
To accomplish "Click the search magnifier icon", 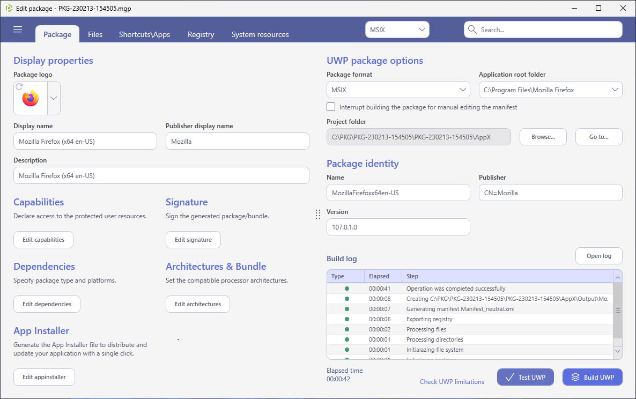I will coord(472,29).
